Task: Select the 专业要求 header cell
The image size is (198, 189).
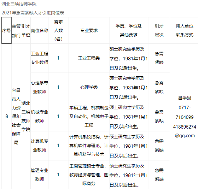Action: 89,30
